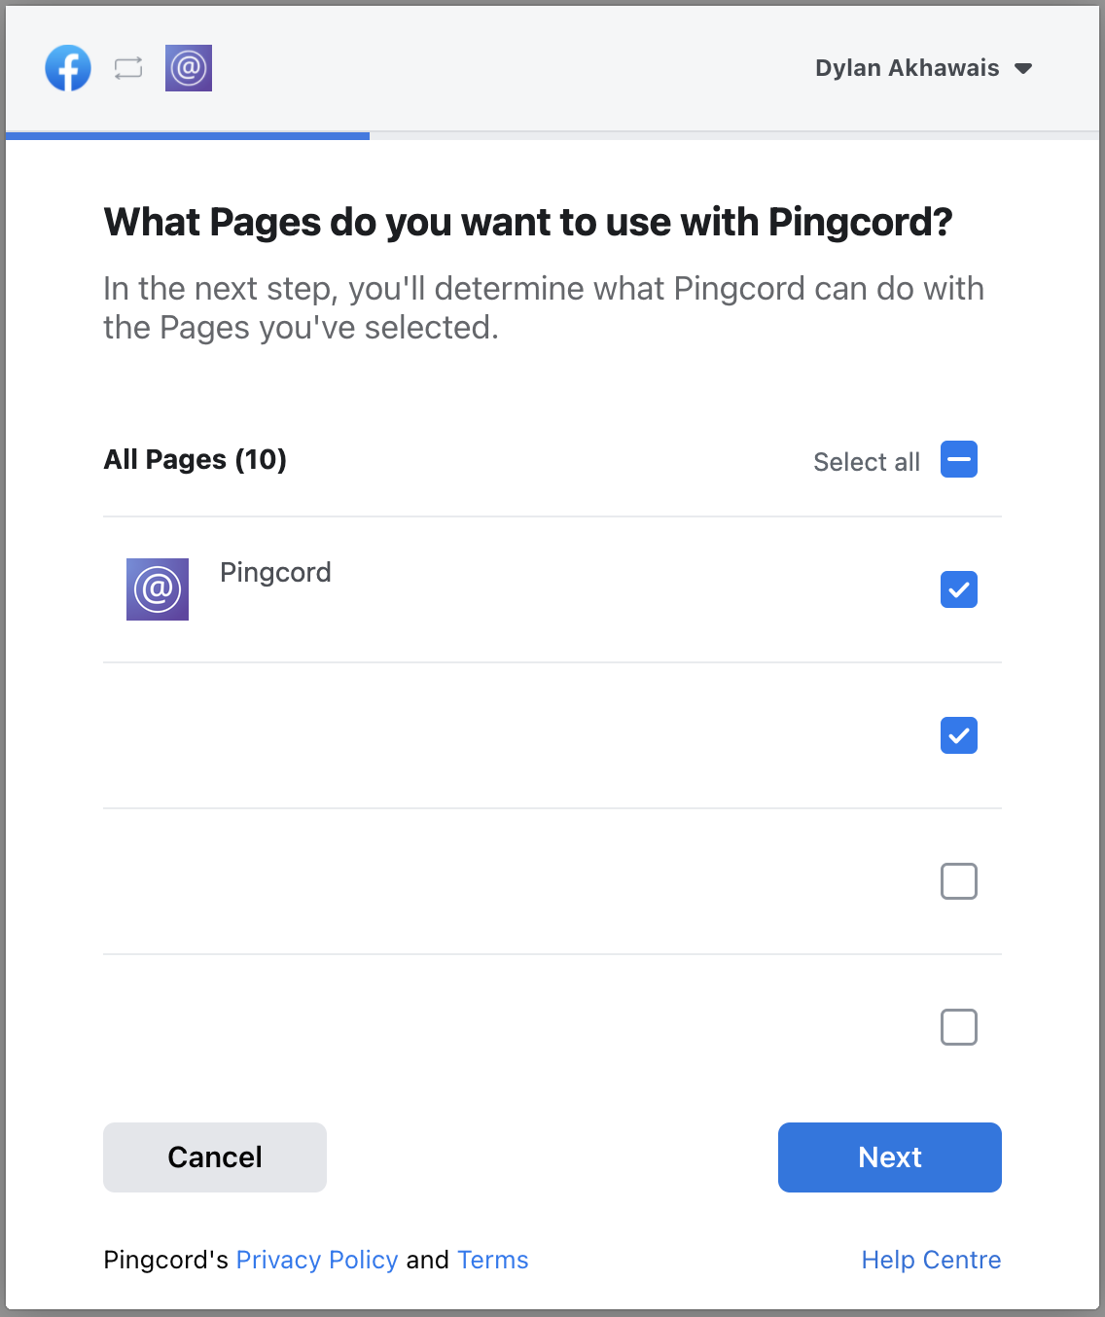Click the dropdown arrow beside account name
Viewport: 1105px width, 1317px height.
[1023, 69]
